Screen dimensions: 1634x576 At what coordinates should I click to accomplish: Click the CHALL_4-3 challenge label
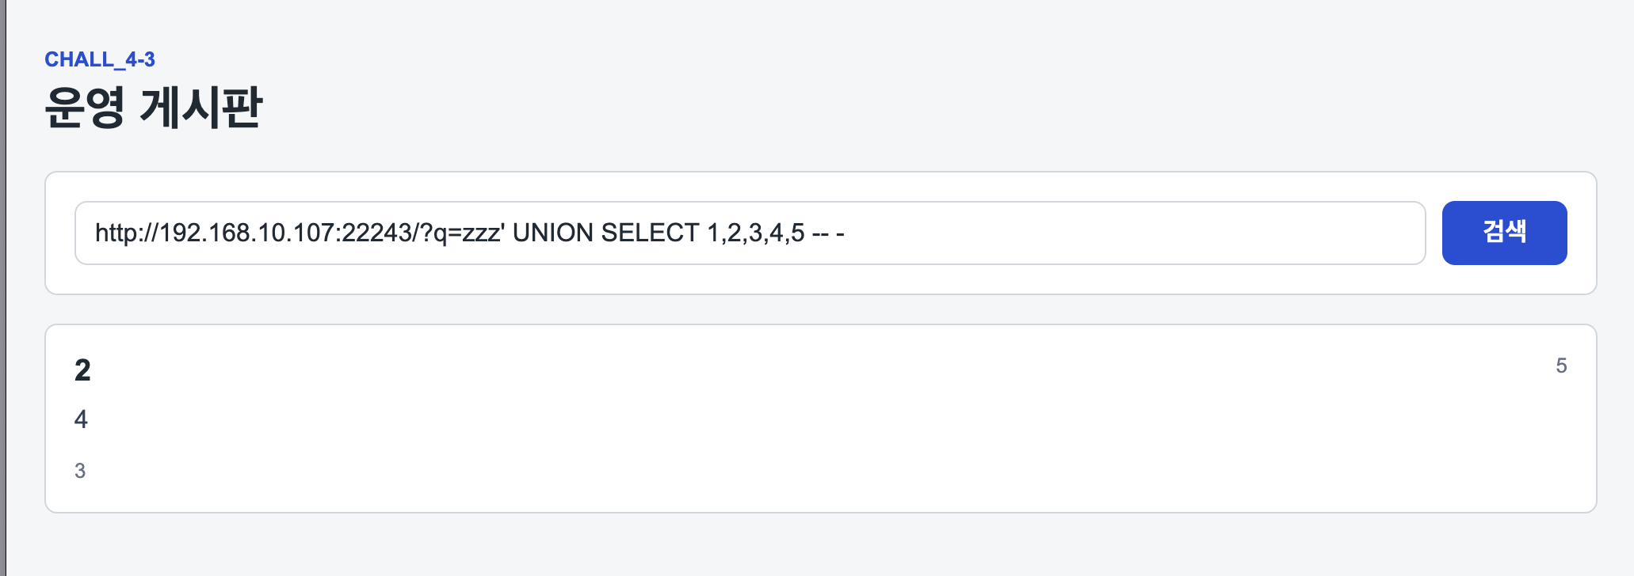(100, 59)
